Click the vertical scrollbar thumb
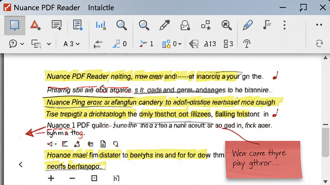330x185 pixels. (x=325, y=142)
